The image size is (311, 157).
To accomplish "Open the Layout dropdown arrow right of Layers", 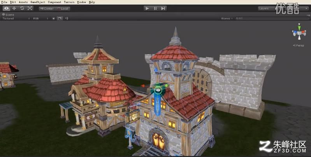I will (x=307, y=9).
